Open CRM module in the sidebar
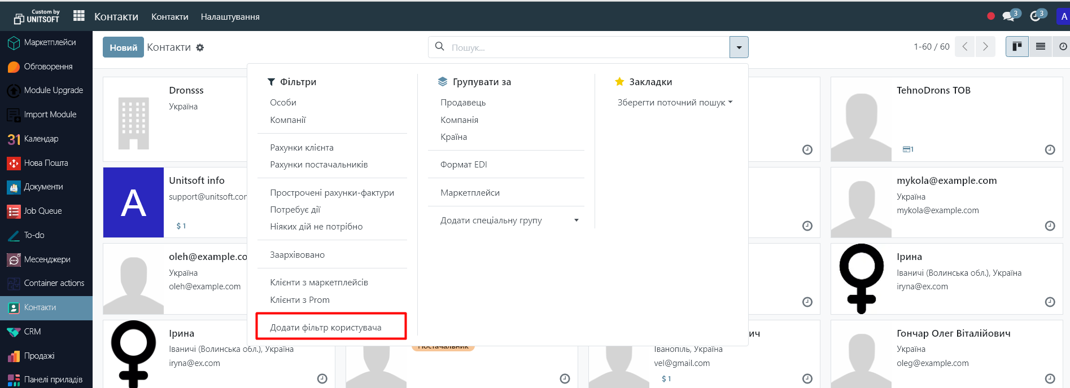This screenshot has width=1070, height=388. click(x=32, y=332)
